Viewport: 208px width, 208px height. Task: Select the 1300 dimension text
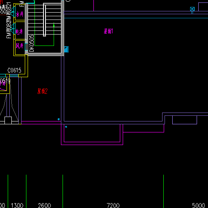[17, 206]
